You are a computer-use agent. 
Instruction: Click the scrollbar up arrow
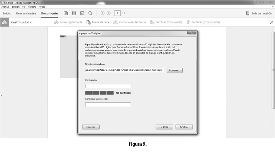click(x=273, y=30)
